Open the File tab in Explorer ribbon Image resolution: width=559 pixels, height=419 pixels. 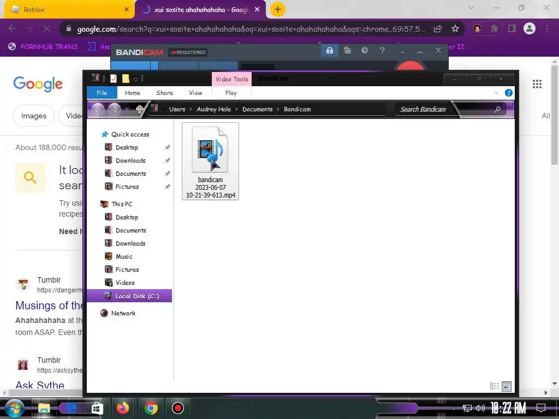point(102,93)
